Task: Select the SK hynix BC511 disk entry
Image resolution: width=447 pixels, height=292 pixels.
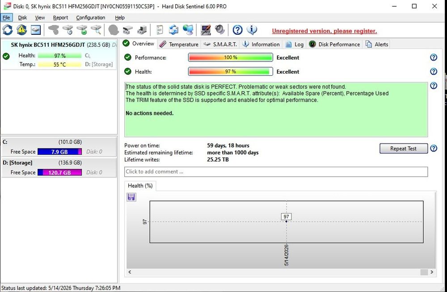Action: click(x=59, y=54)
